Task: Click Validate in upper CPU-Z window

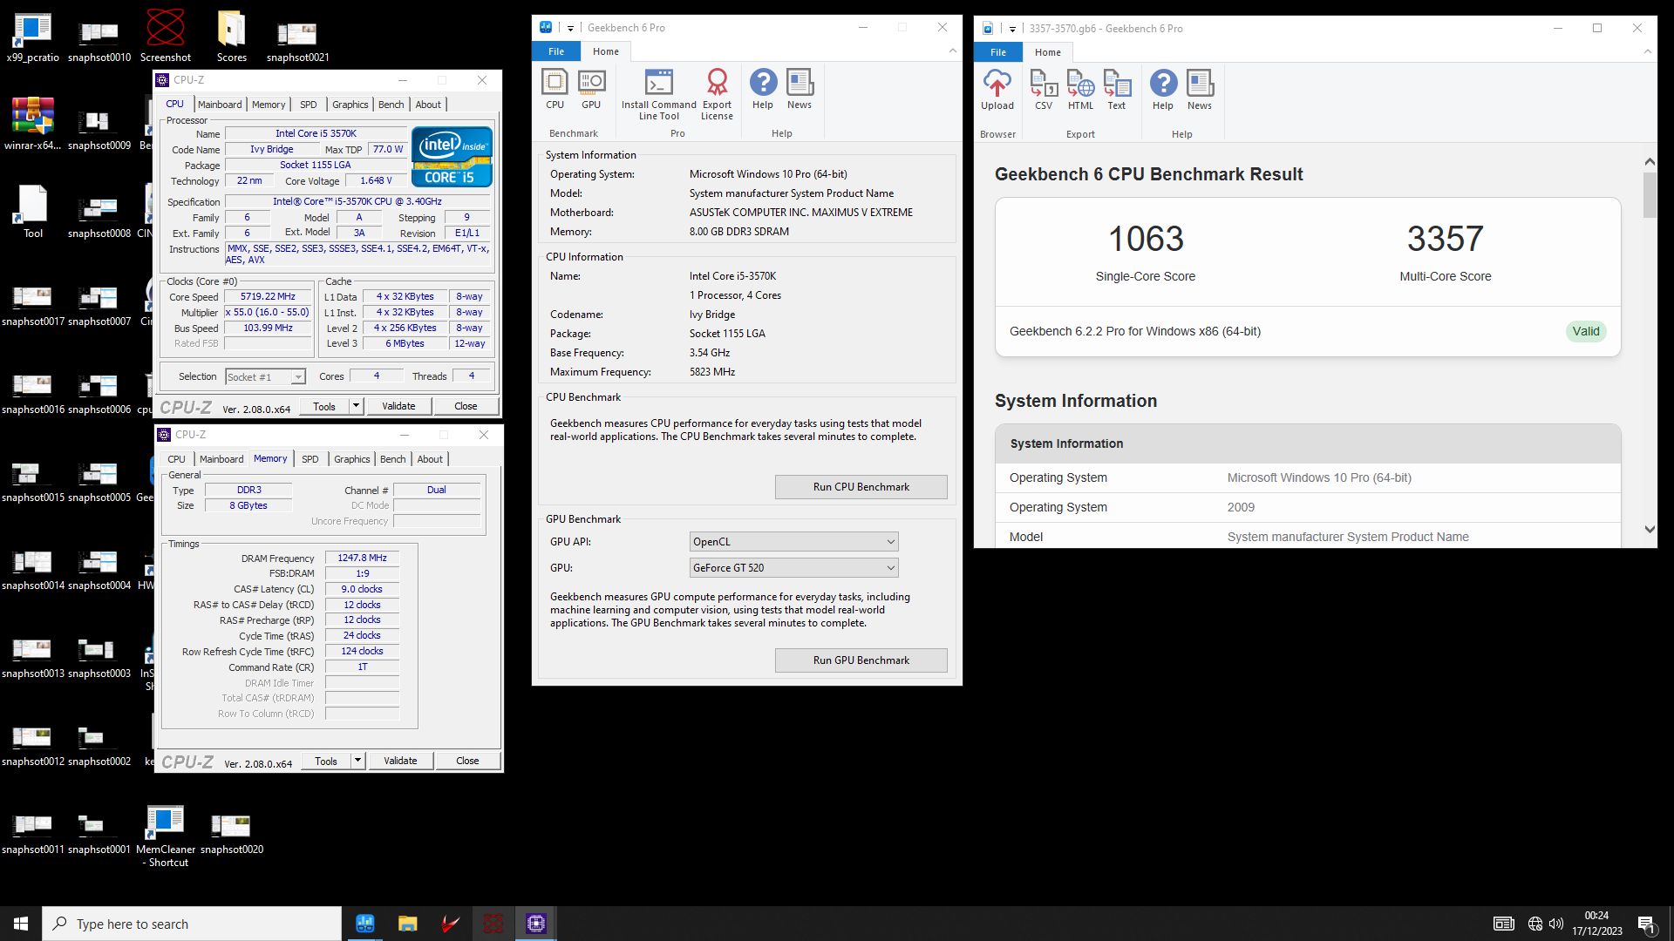Action: click(x=398, y=406)
